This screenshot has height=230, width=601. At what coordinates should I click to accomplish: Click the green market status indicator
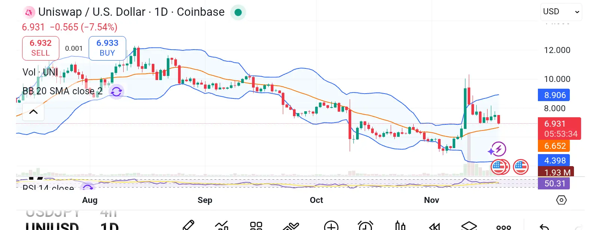[x=238, y=12]
